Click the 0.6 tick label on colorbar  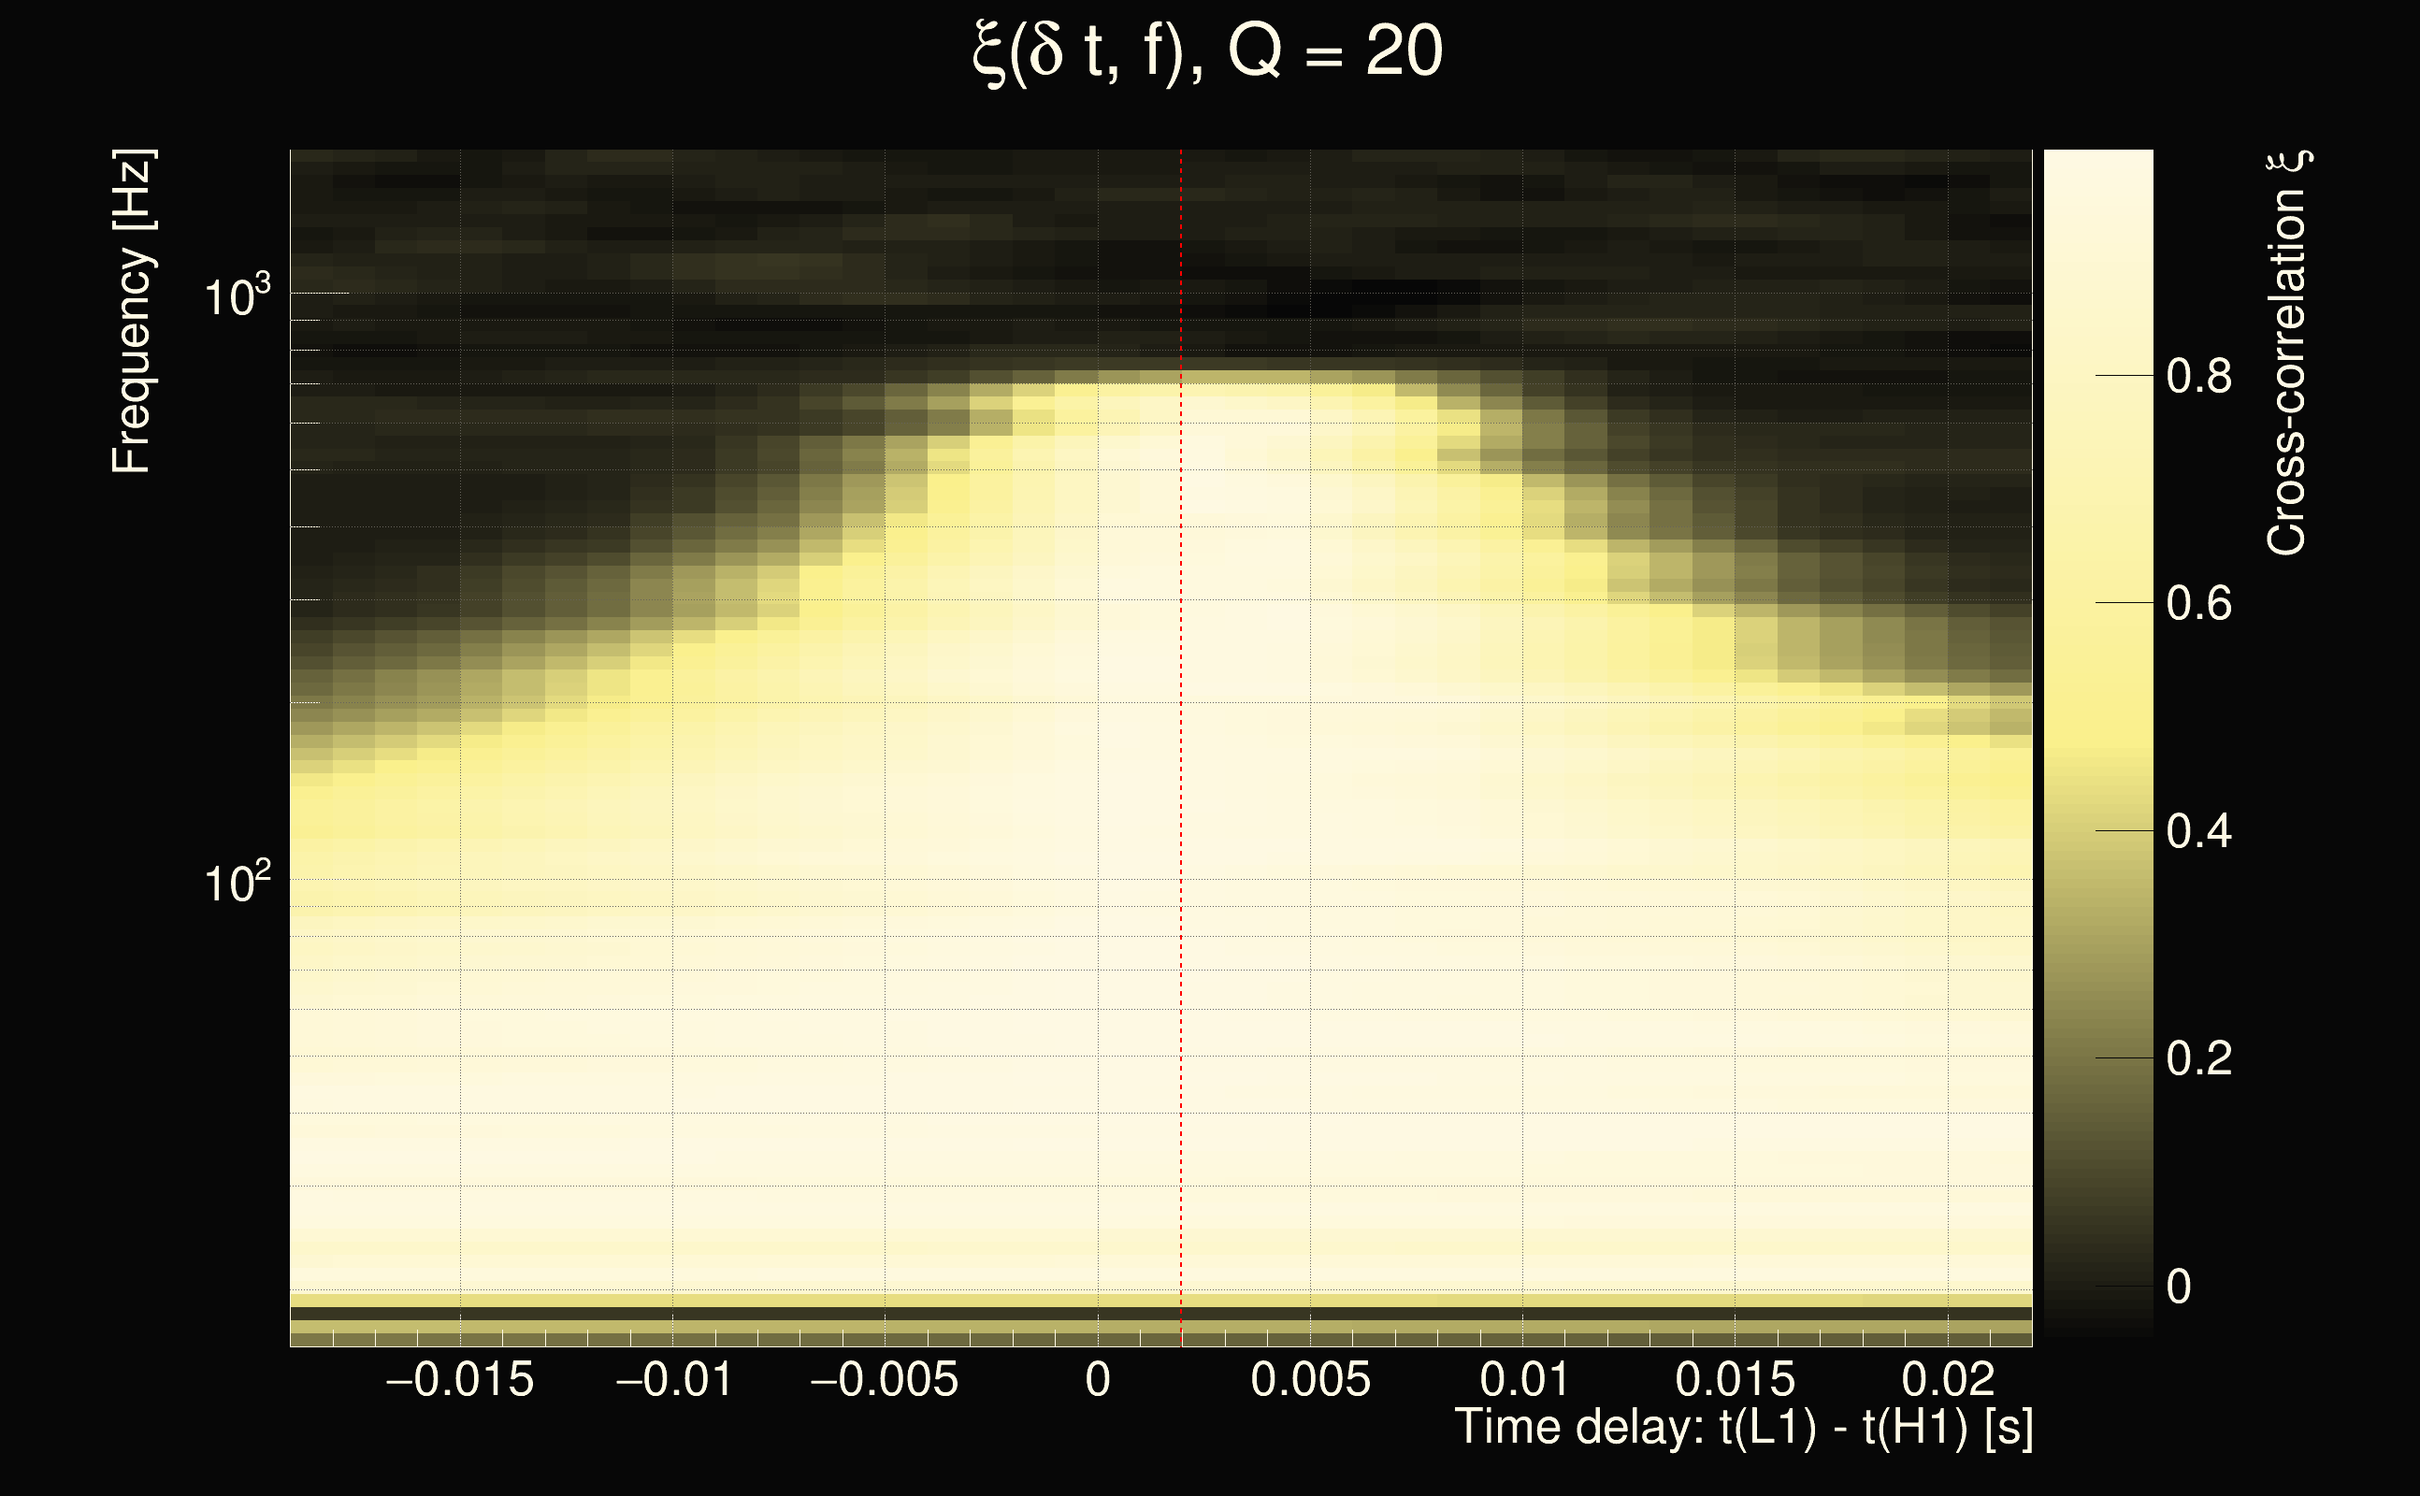tap(2198, 604)
